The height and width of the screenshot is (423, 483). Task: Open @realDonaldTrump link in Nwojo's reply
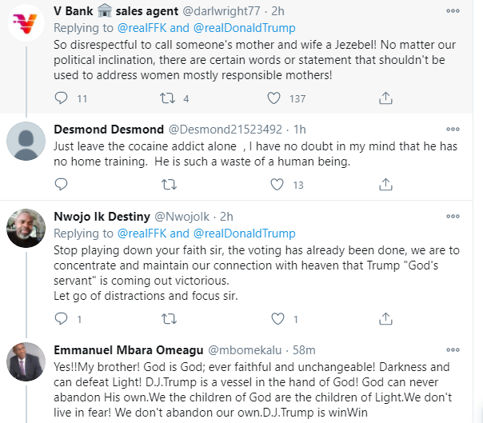tap(244, 233)
